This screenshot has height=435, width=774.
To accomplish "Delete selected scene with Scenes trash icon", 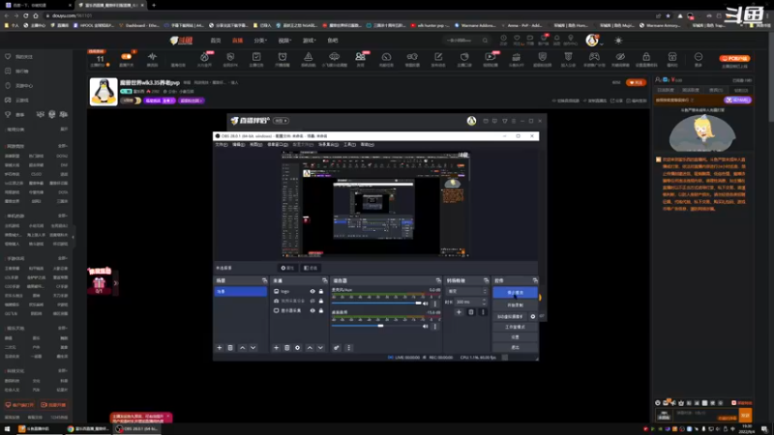I will [230, 348].
